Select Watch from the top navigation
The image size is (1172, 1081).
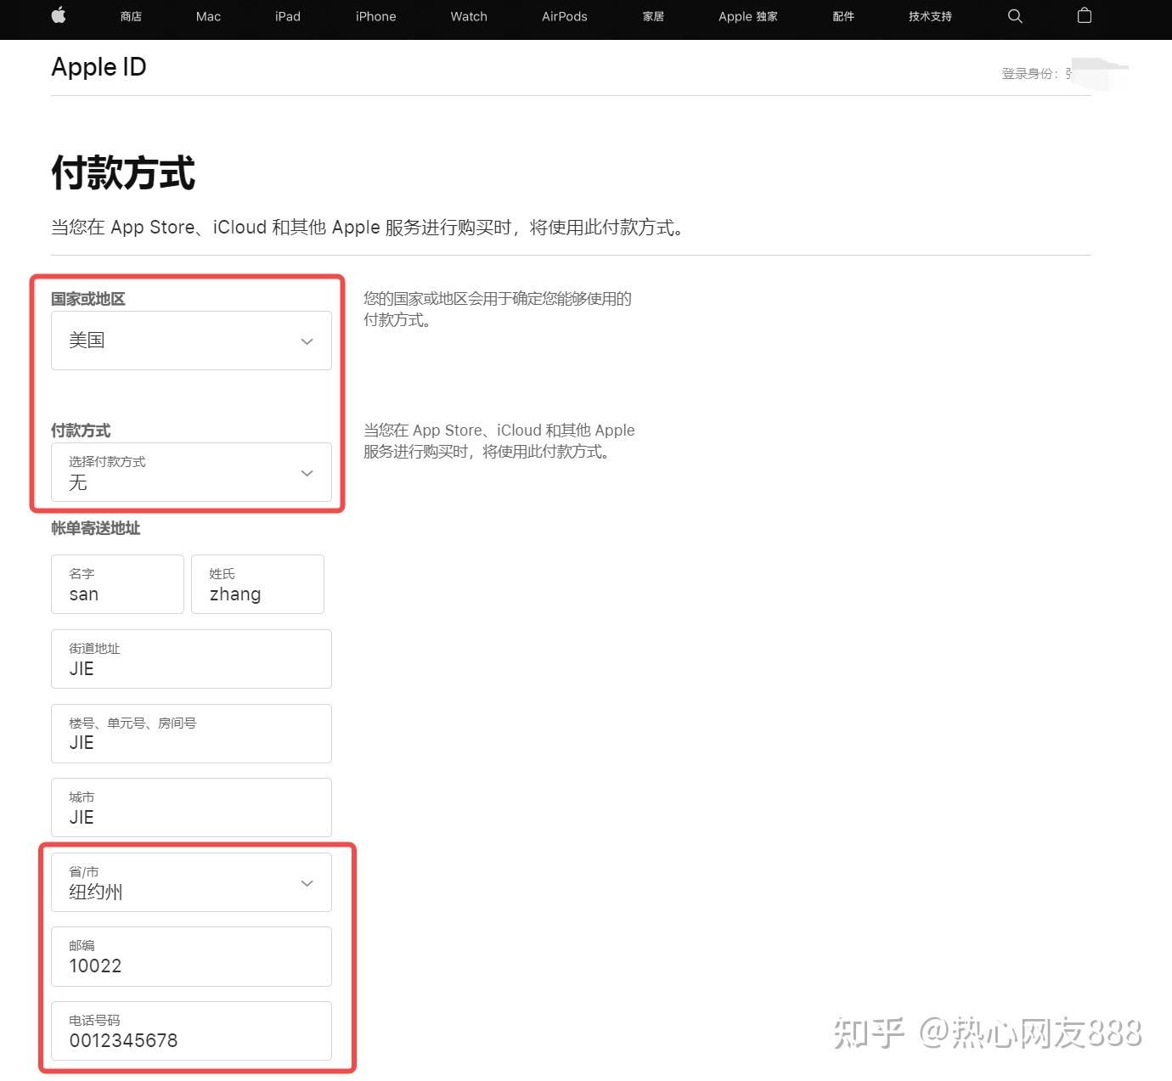(x=468, y=16)
